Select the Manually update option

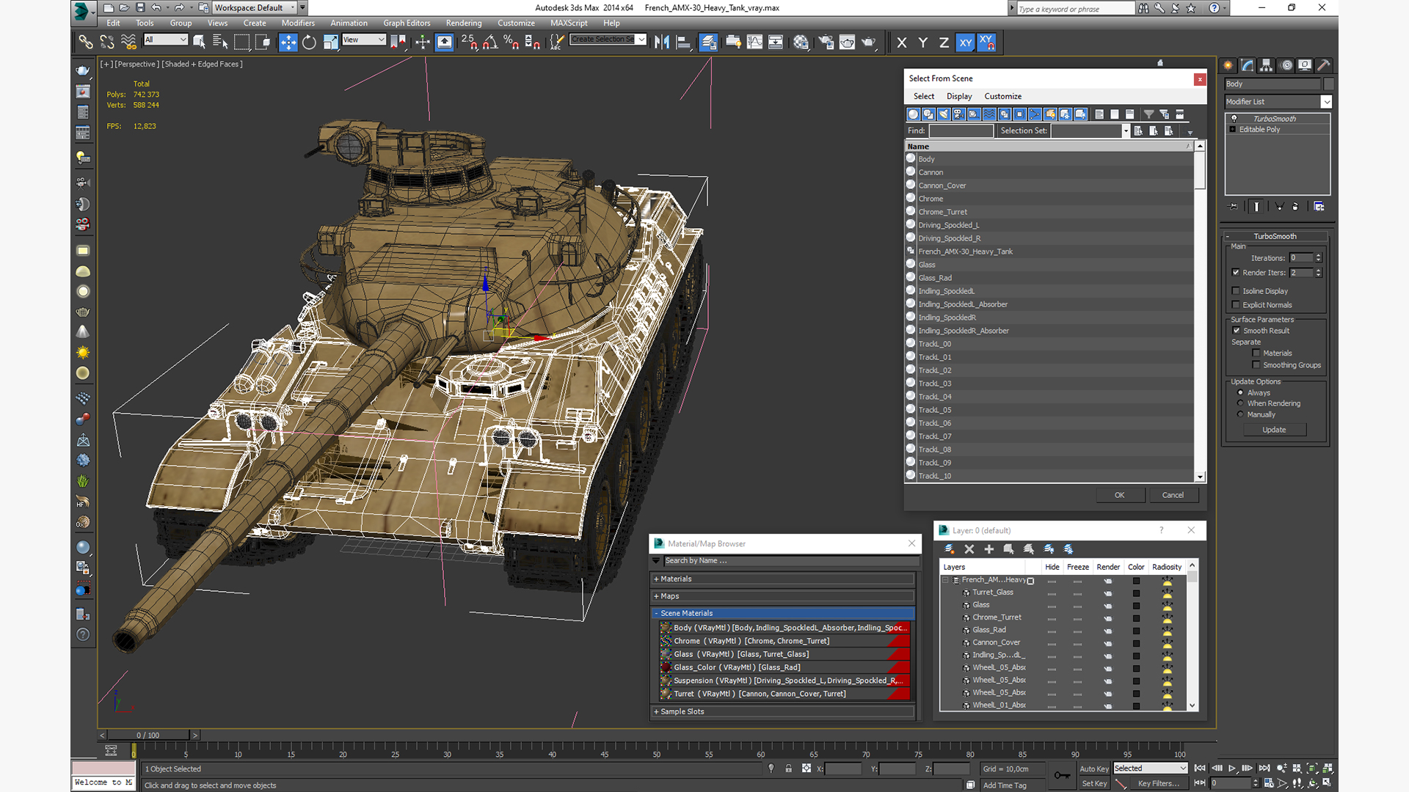[1241, 415]
